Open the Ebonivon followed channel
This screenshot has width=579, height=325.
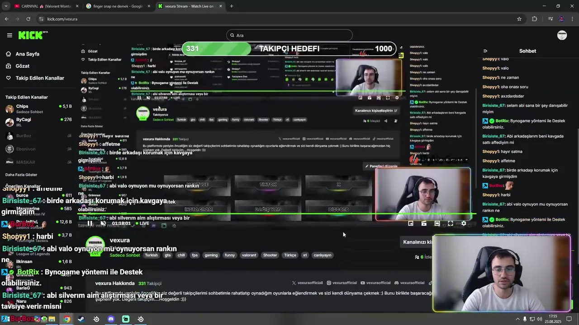tap(38, 149)
